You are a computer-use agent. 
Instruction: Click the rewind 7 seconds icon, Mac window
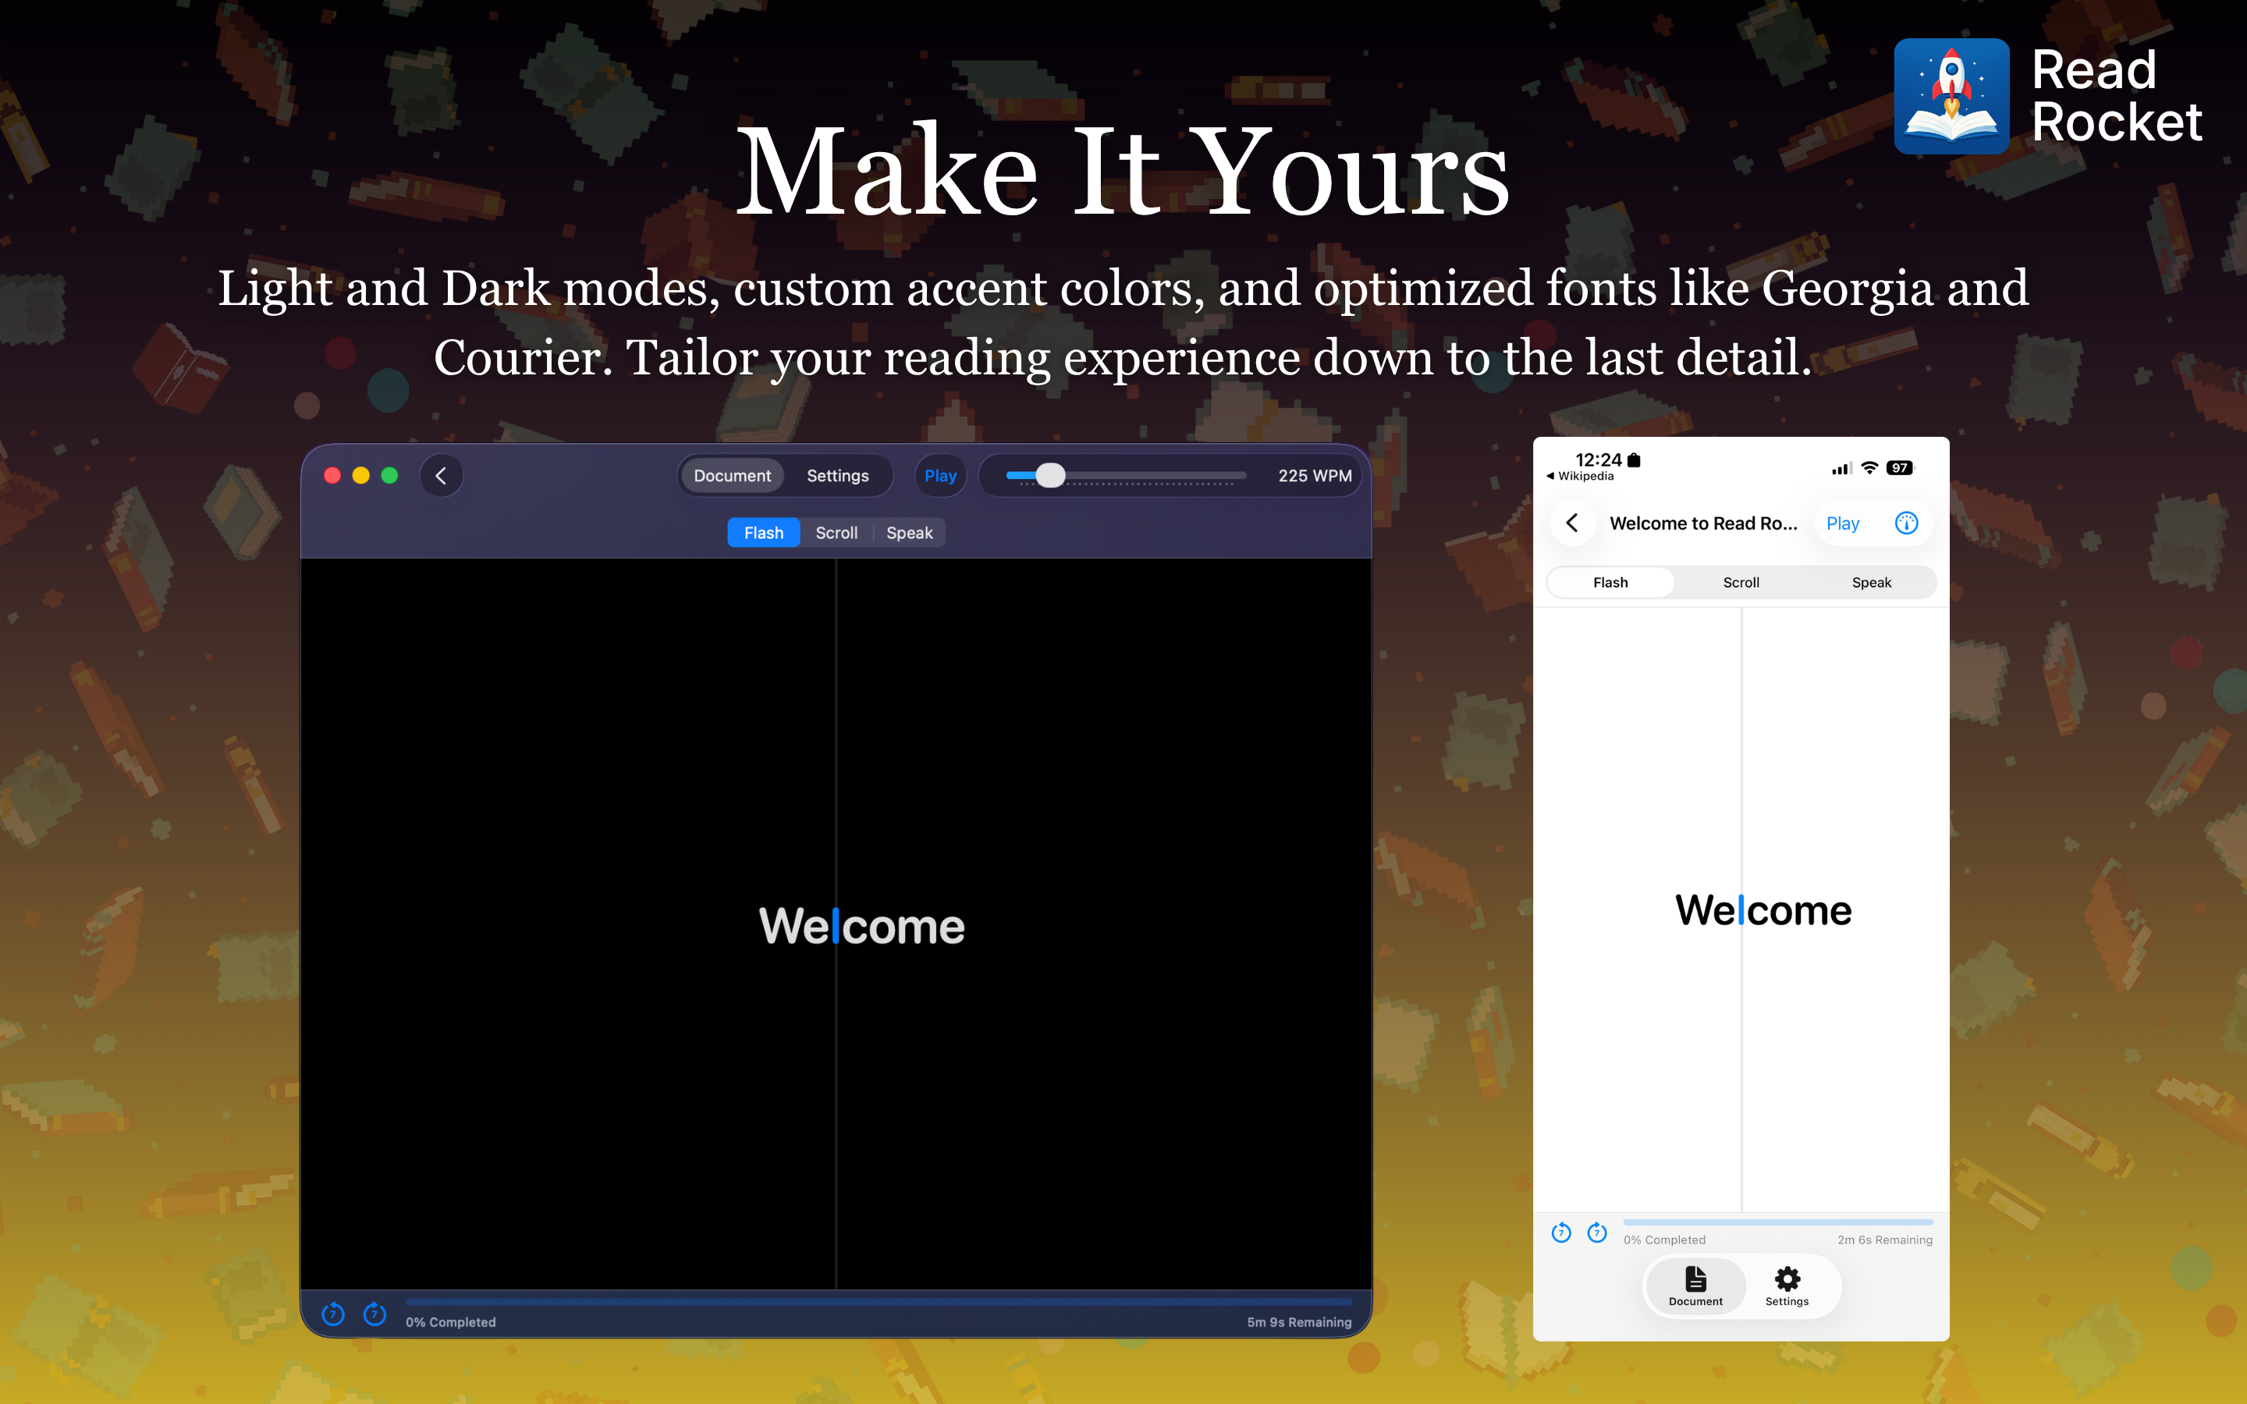tap(333, 1314)
